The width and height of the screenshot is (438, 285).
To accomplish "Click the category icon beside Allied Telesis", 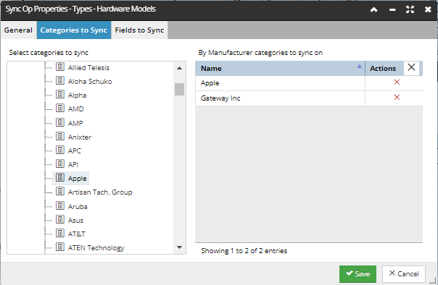I will 60,67.
